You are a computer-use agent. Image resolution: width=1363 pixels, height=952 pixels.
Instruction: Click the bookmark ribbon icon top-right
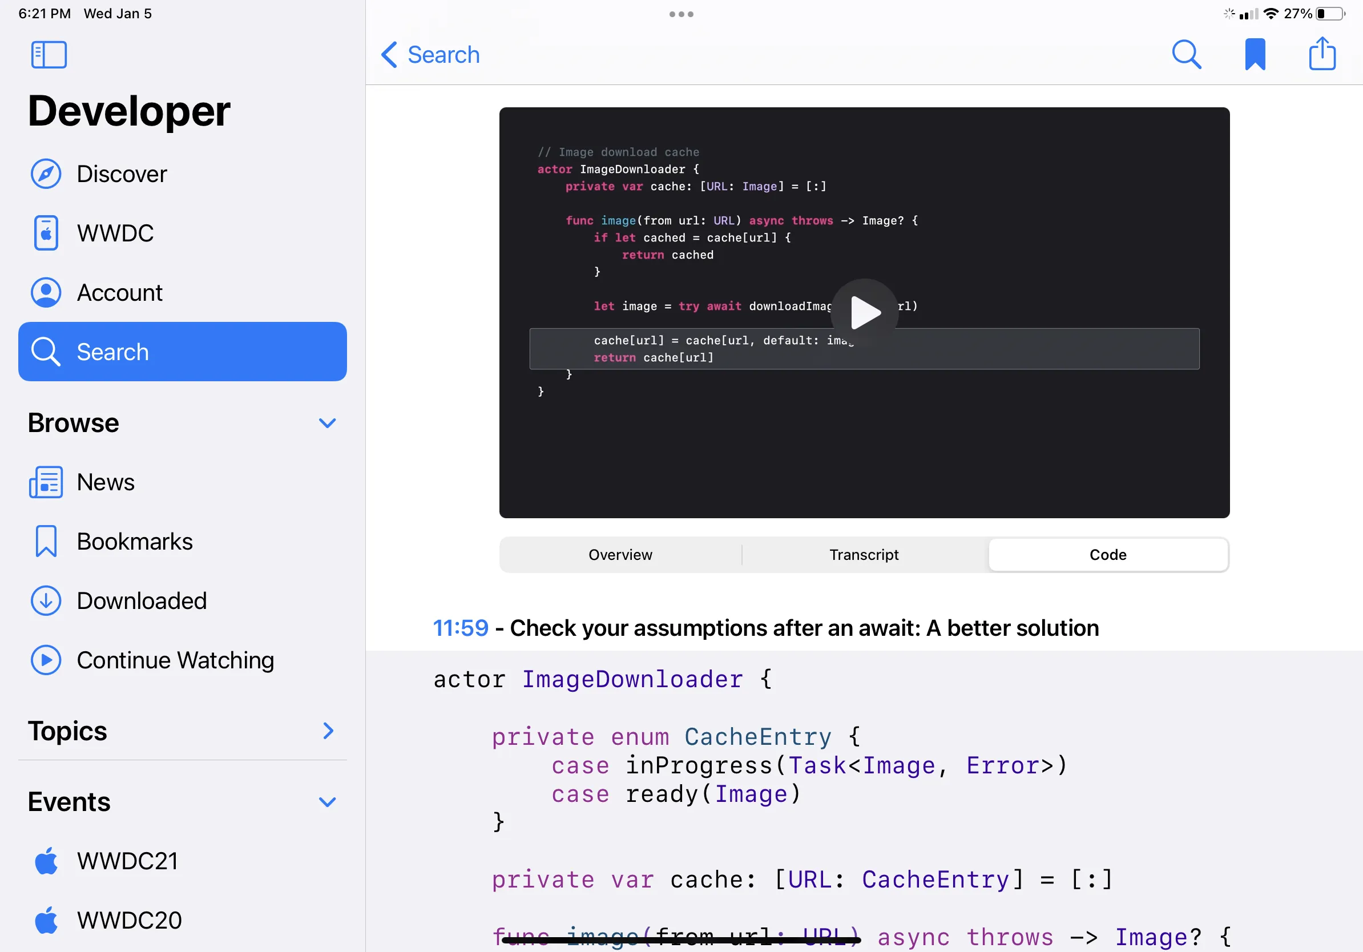[x=1255, y=54]
